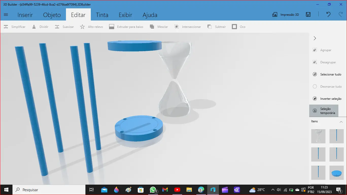
Task: Choose the Alto-relevo star icon
Action: point(82,27)
